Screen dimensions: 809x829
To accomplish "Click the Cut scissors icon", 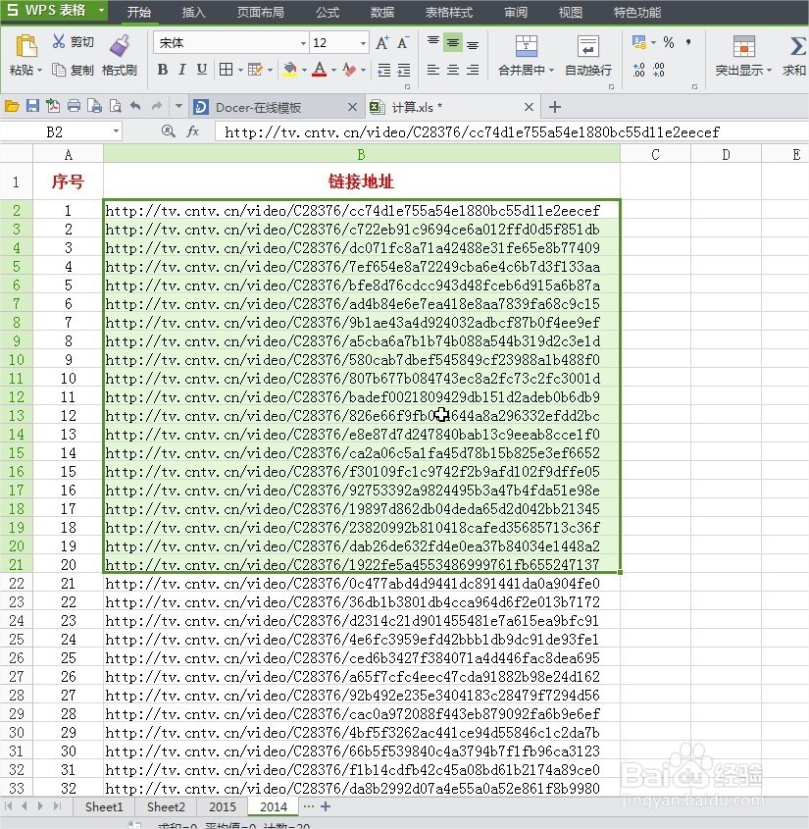I will (59, 41).
